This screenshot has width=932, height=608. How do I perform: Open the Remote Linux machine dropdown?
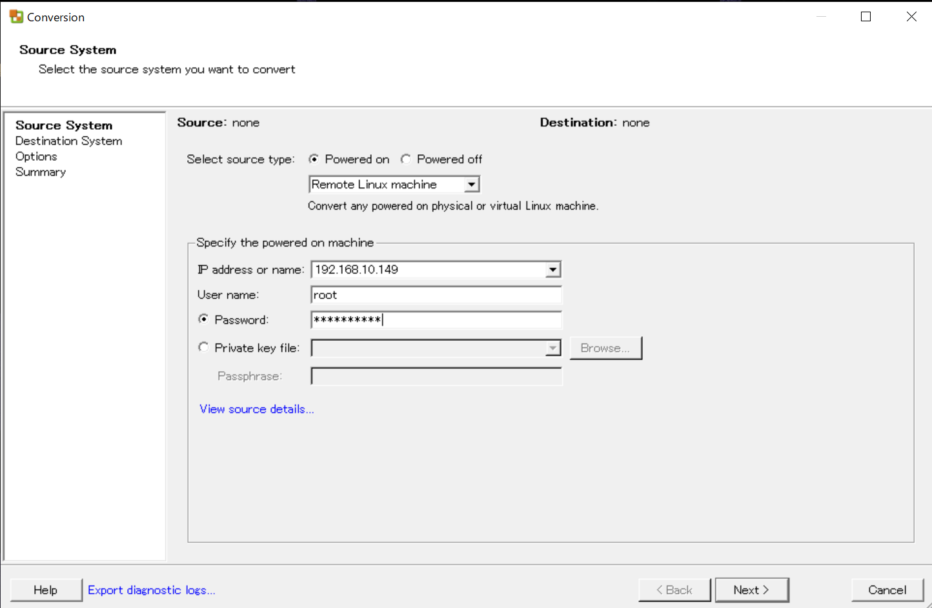click(472, 185)
